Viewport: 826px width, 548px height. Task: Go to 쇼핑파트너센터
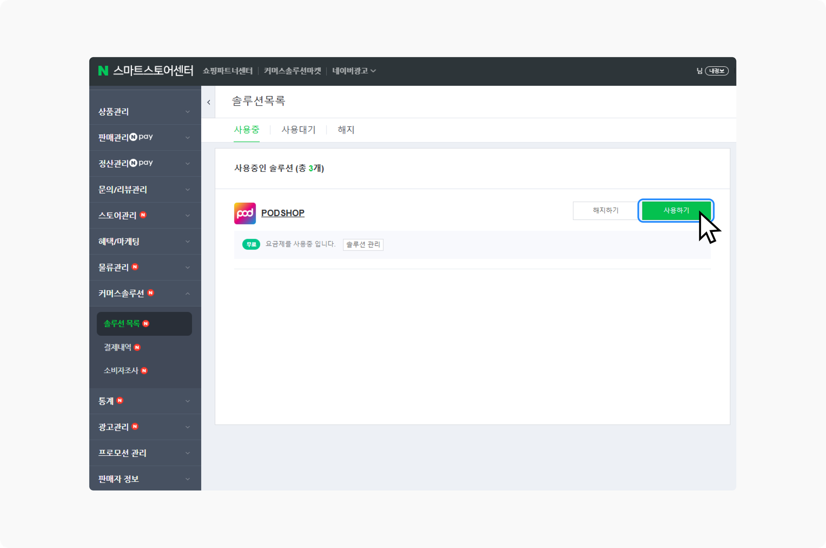[x=227, y=71]
